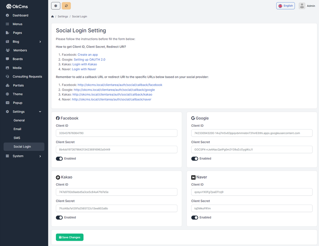Open the Setting up OAUTH 2.0 link
319x246 pixels.
pos(89,60)
